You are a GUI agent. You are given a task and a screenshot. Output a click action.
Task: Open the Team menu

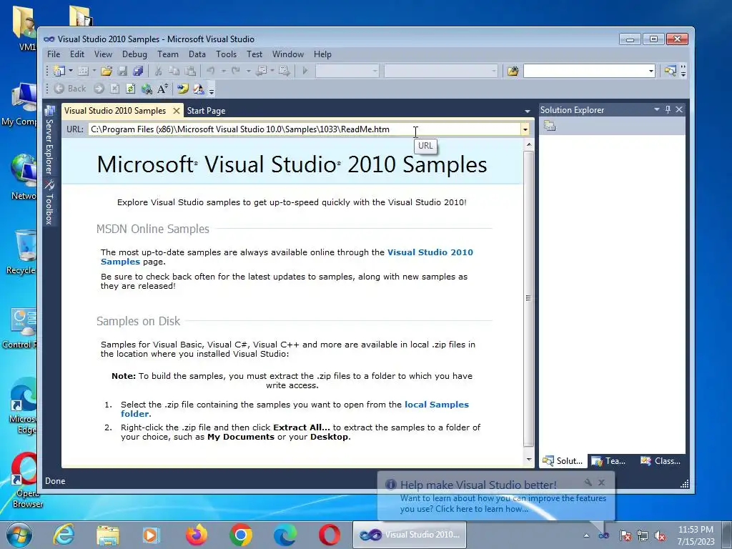coord(167,54)
